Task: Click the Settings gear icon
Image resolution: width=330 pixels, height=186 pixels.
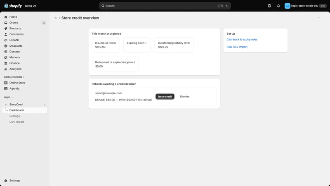Action: (x=6, y=181)
